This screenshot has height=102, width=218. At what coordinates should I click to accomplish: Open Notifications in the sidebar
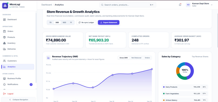point(18,84)
